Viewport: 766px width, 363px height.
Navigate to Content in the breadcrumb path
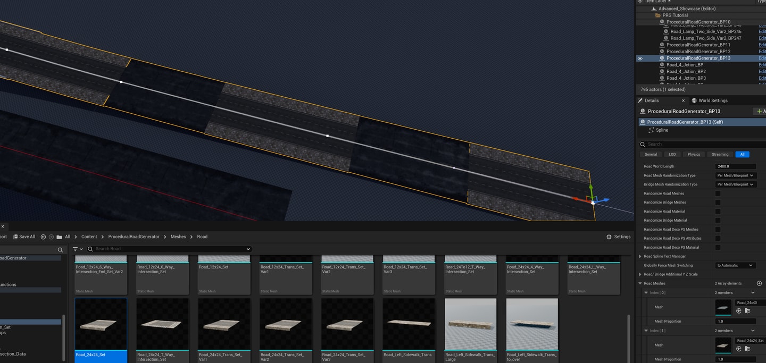click(x=89, y=237)
